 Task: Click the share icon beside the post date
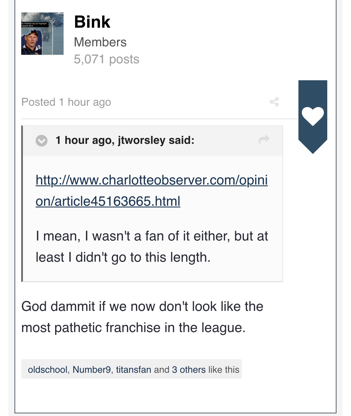tap(274, 102)
